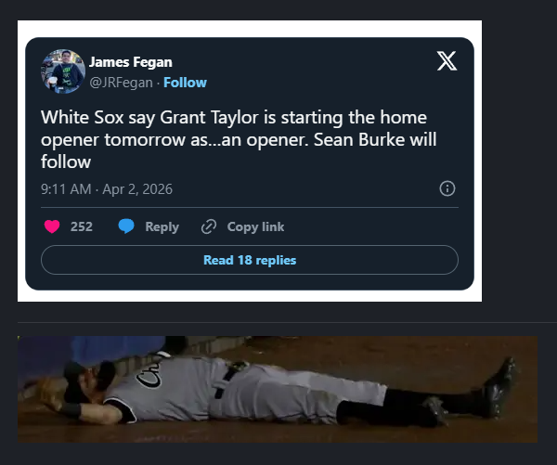Select the Copy link text
Image resolution: width=557 pixels, height=465 pixels.
click(255, 226)
